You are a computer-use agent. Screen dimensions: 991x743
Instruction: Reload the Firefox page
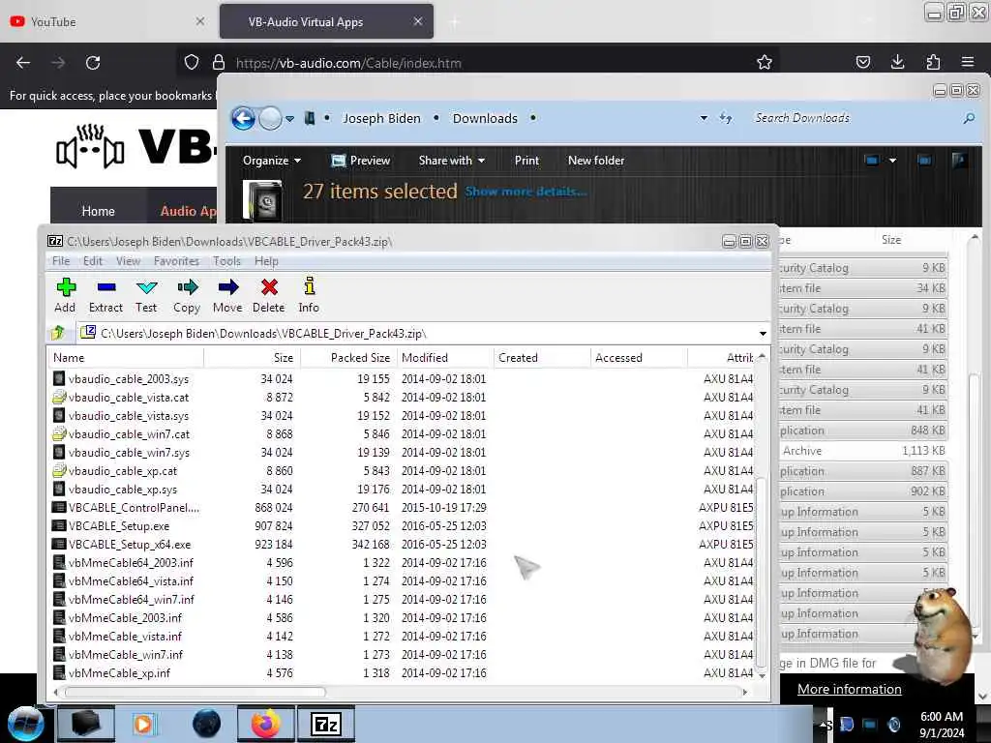[93, 63]
